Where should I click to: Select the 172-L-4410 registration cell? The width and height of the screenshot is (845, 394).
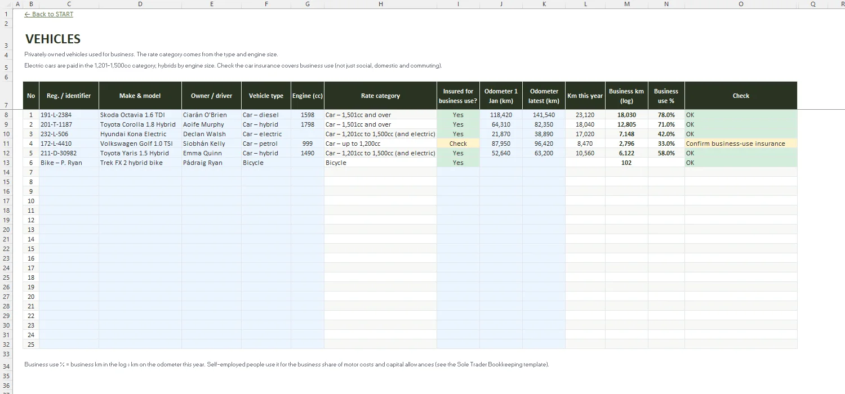(69, 144)
